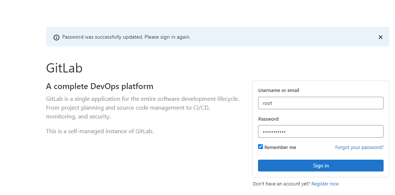
Task: Click the 'Password' field label
Action: click(x=268, y=119)
